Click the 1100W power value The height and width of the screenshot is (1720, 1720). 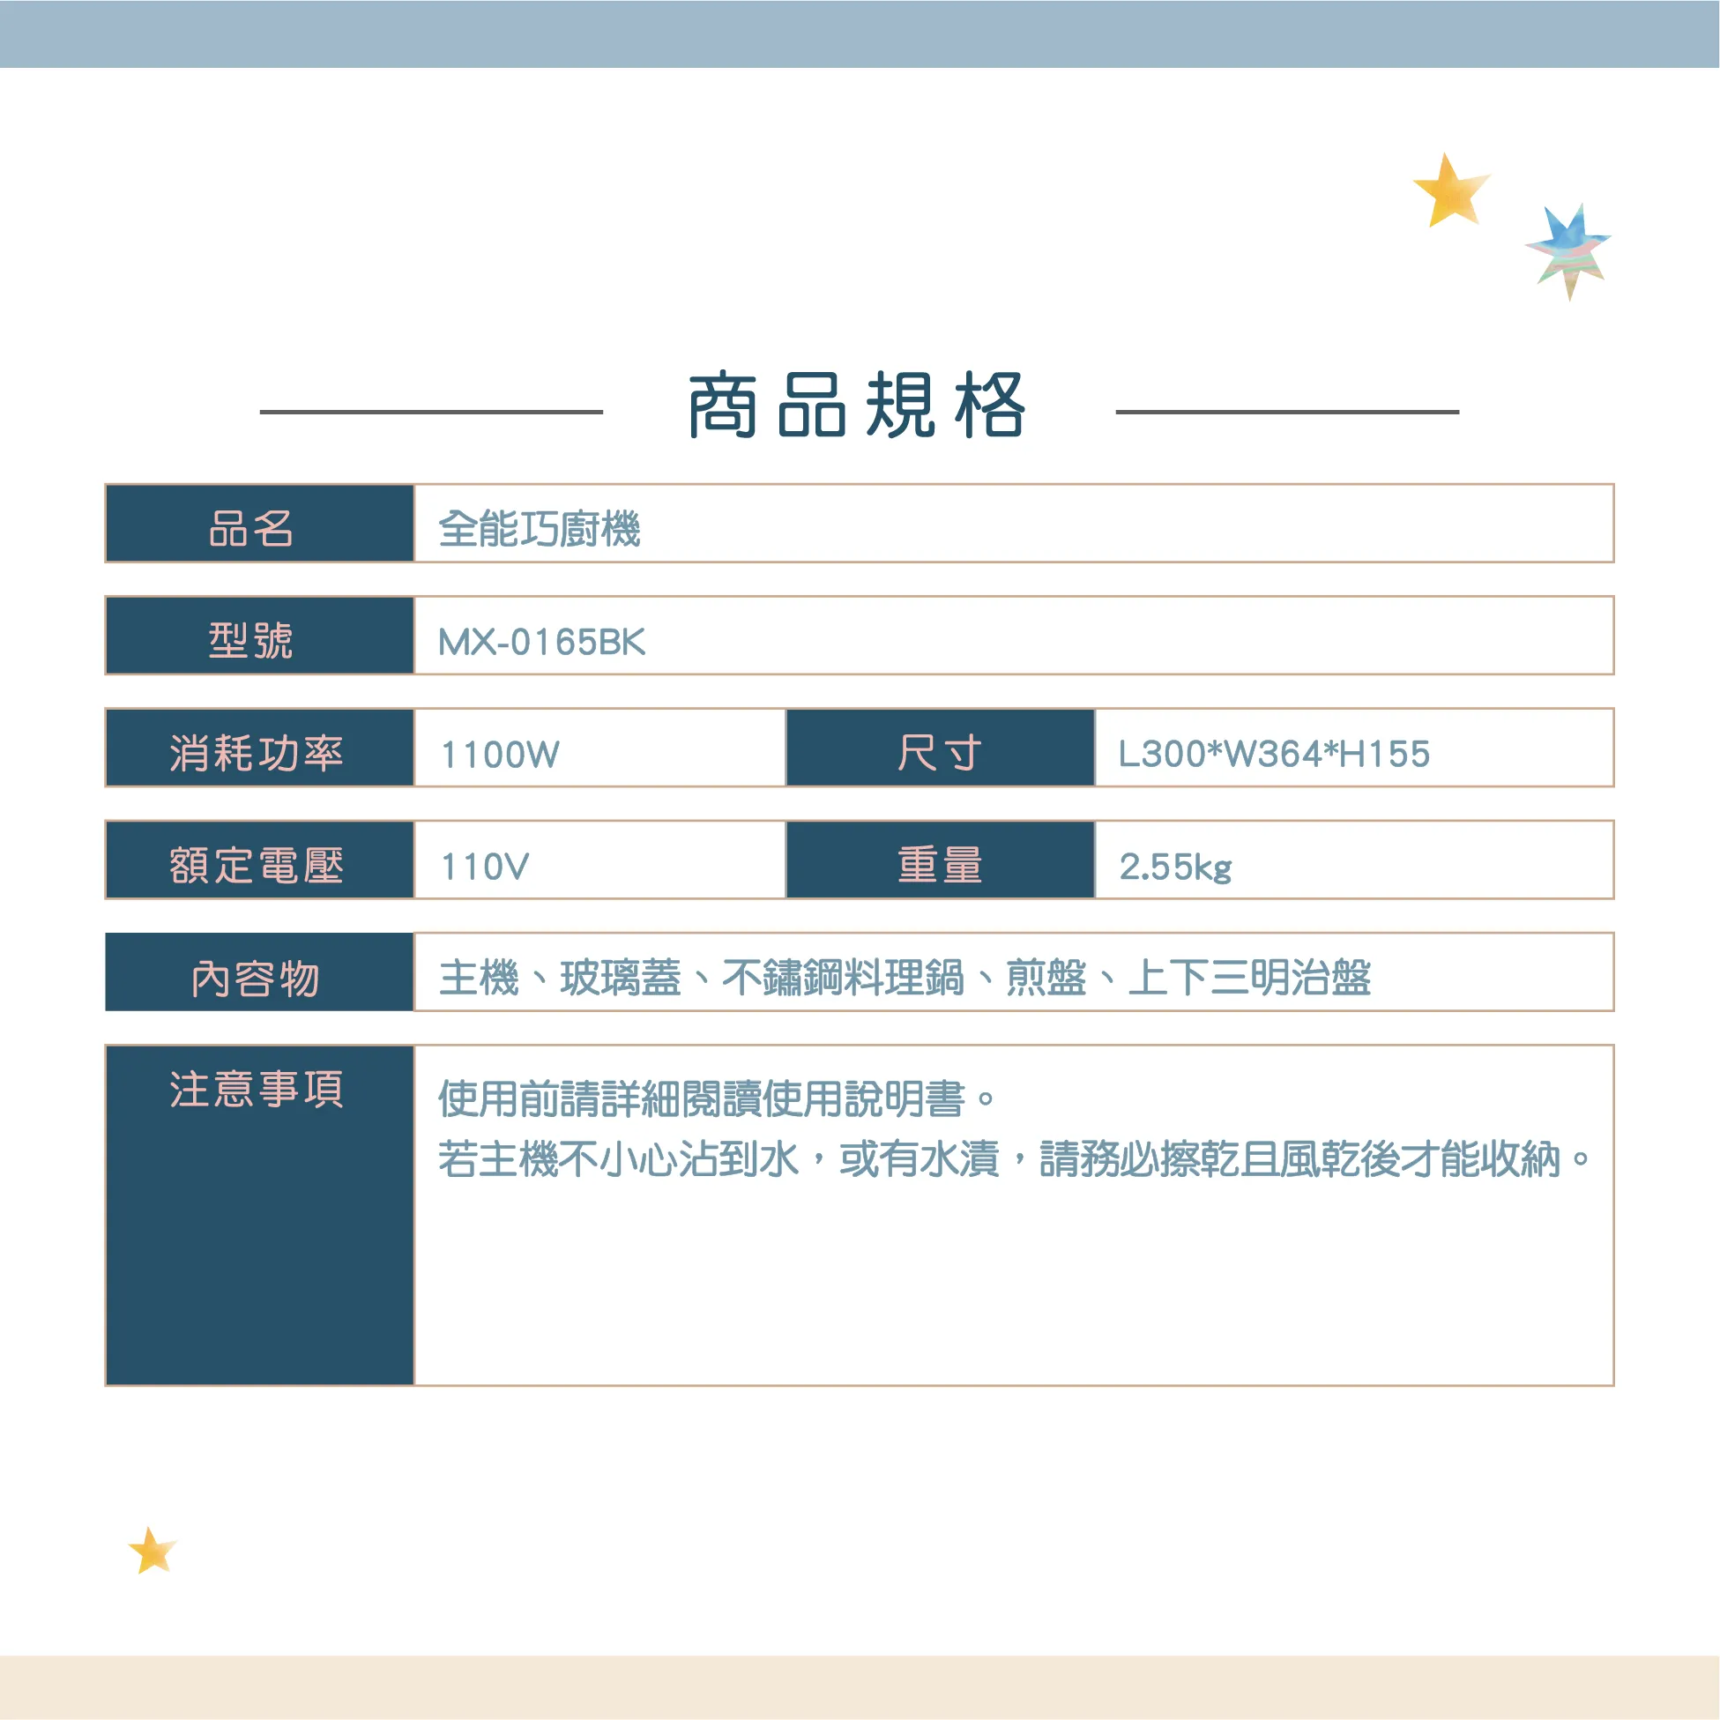point(501,754)
